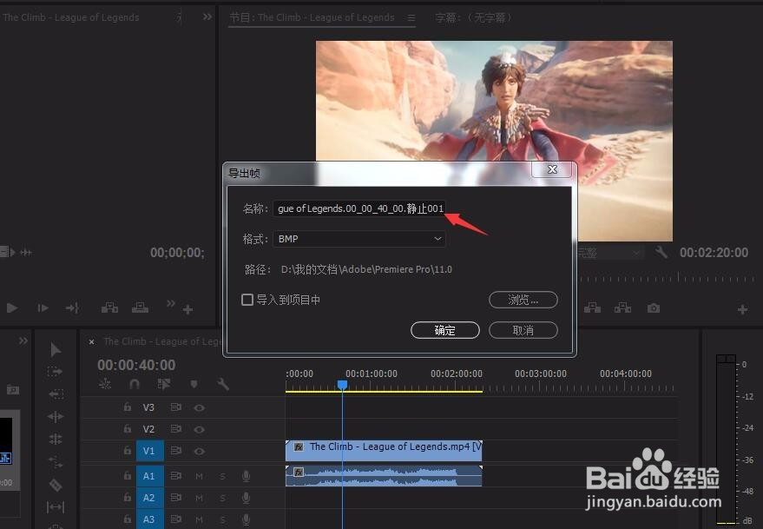Enable voice-over record on A3
This screenshot has height=529, width=763.
(247, 519)
